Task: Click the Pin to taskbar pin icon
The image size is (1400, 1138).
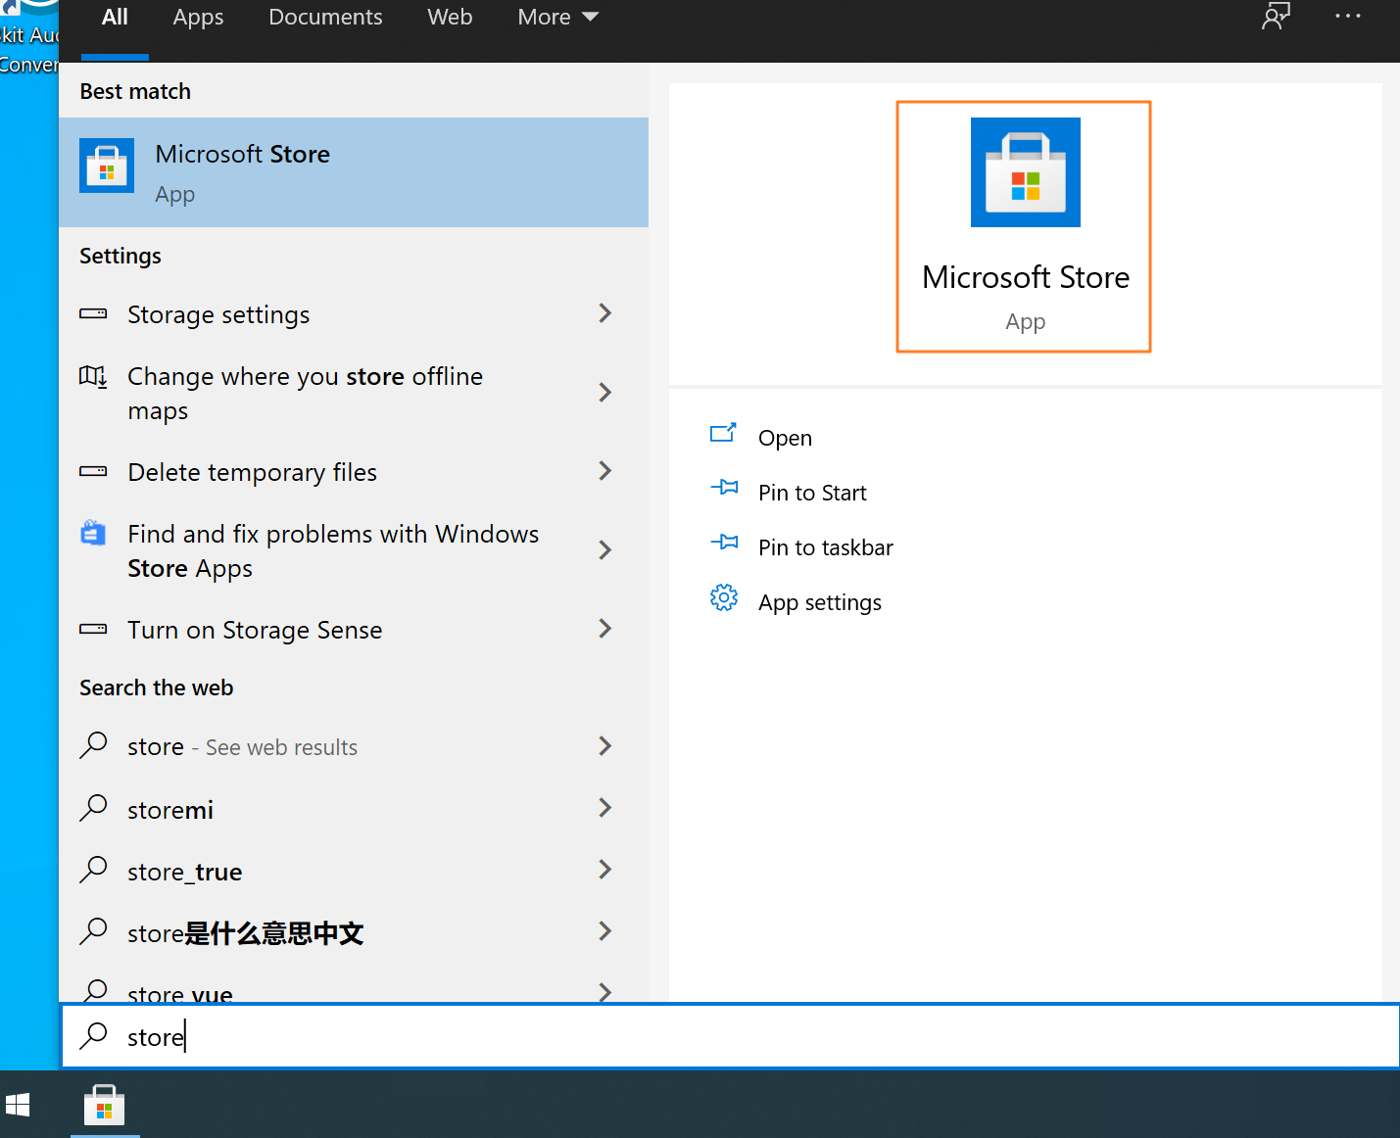Action: click(x=724, y=543)
